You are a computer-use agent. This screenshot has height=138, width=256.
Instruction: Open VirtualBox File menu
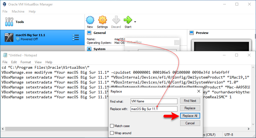(5, 12)
